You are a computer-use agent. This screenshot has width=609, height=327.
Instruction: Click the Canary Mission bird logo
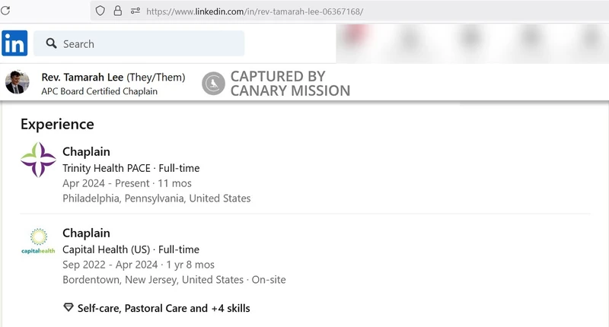point(213,84)
